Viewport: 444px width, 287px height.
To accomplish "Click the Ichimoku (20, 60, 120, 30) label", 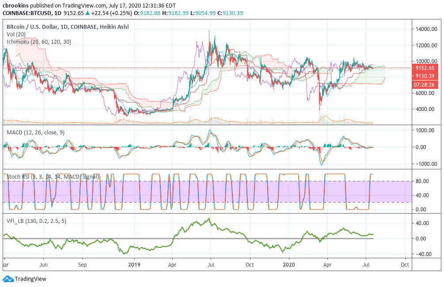I will click(39, 42).
